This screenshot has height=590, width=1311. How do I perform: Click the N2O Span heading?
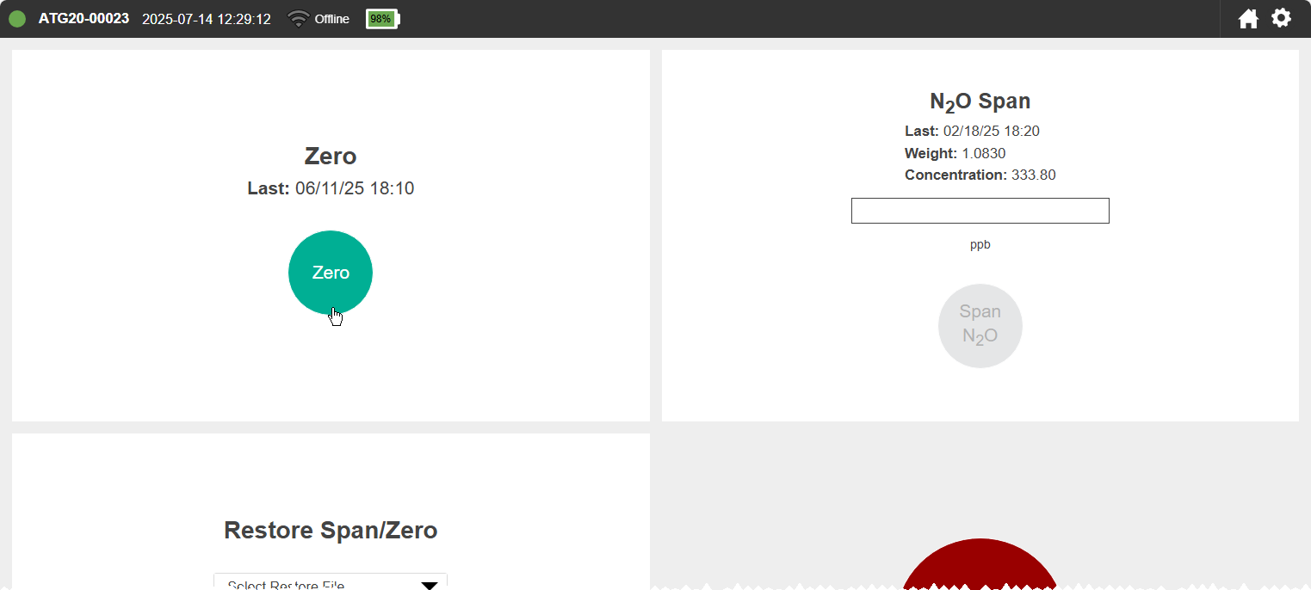tap(980, 101)
